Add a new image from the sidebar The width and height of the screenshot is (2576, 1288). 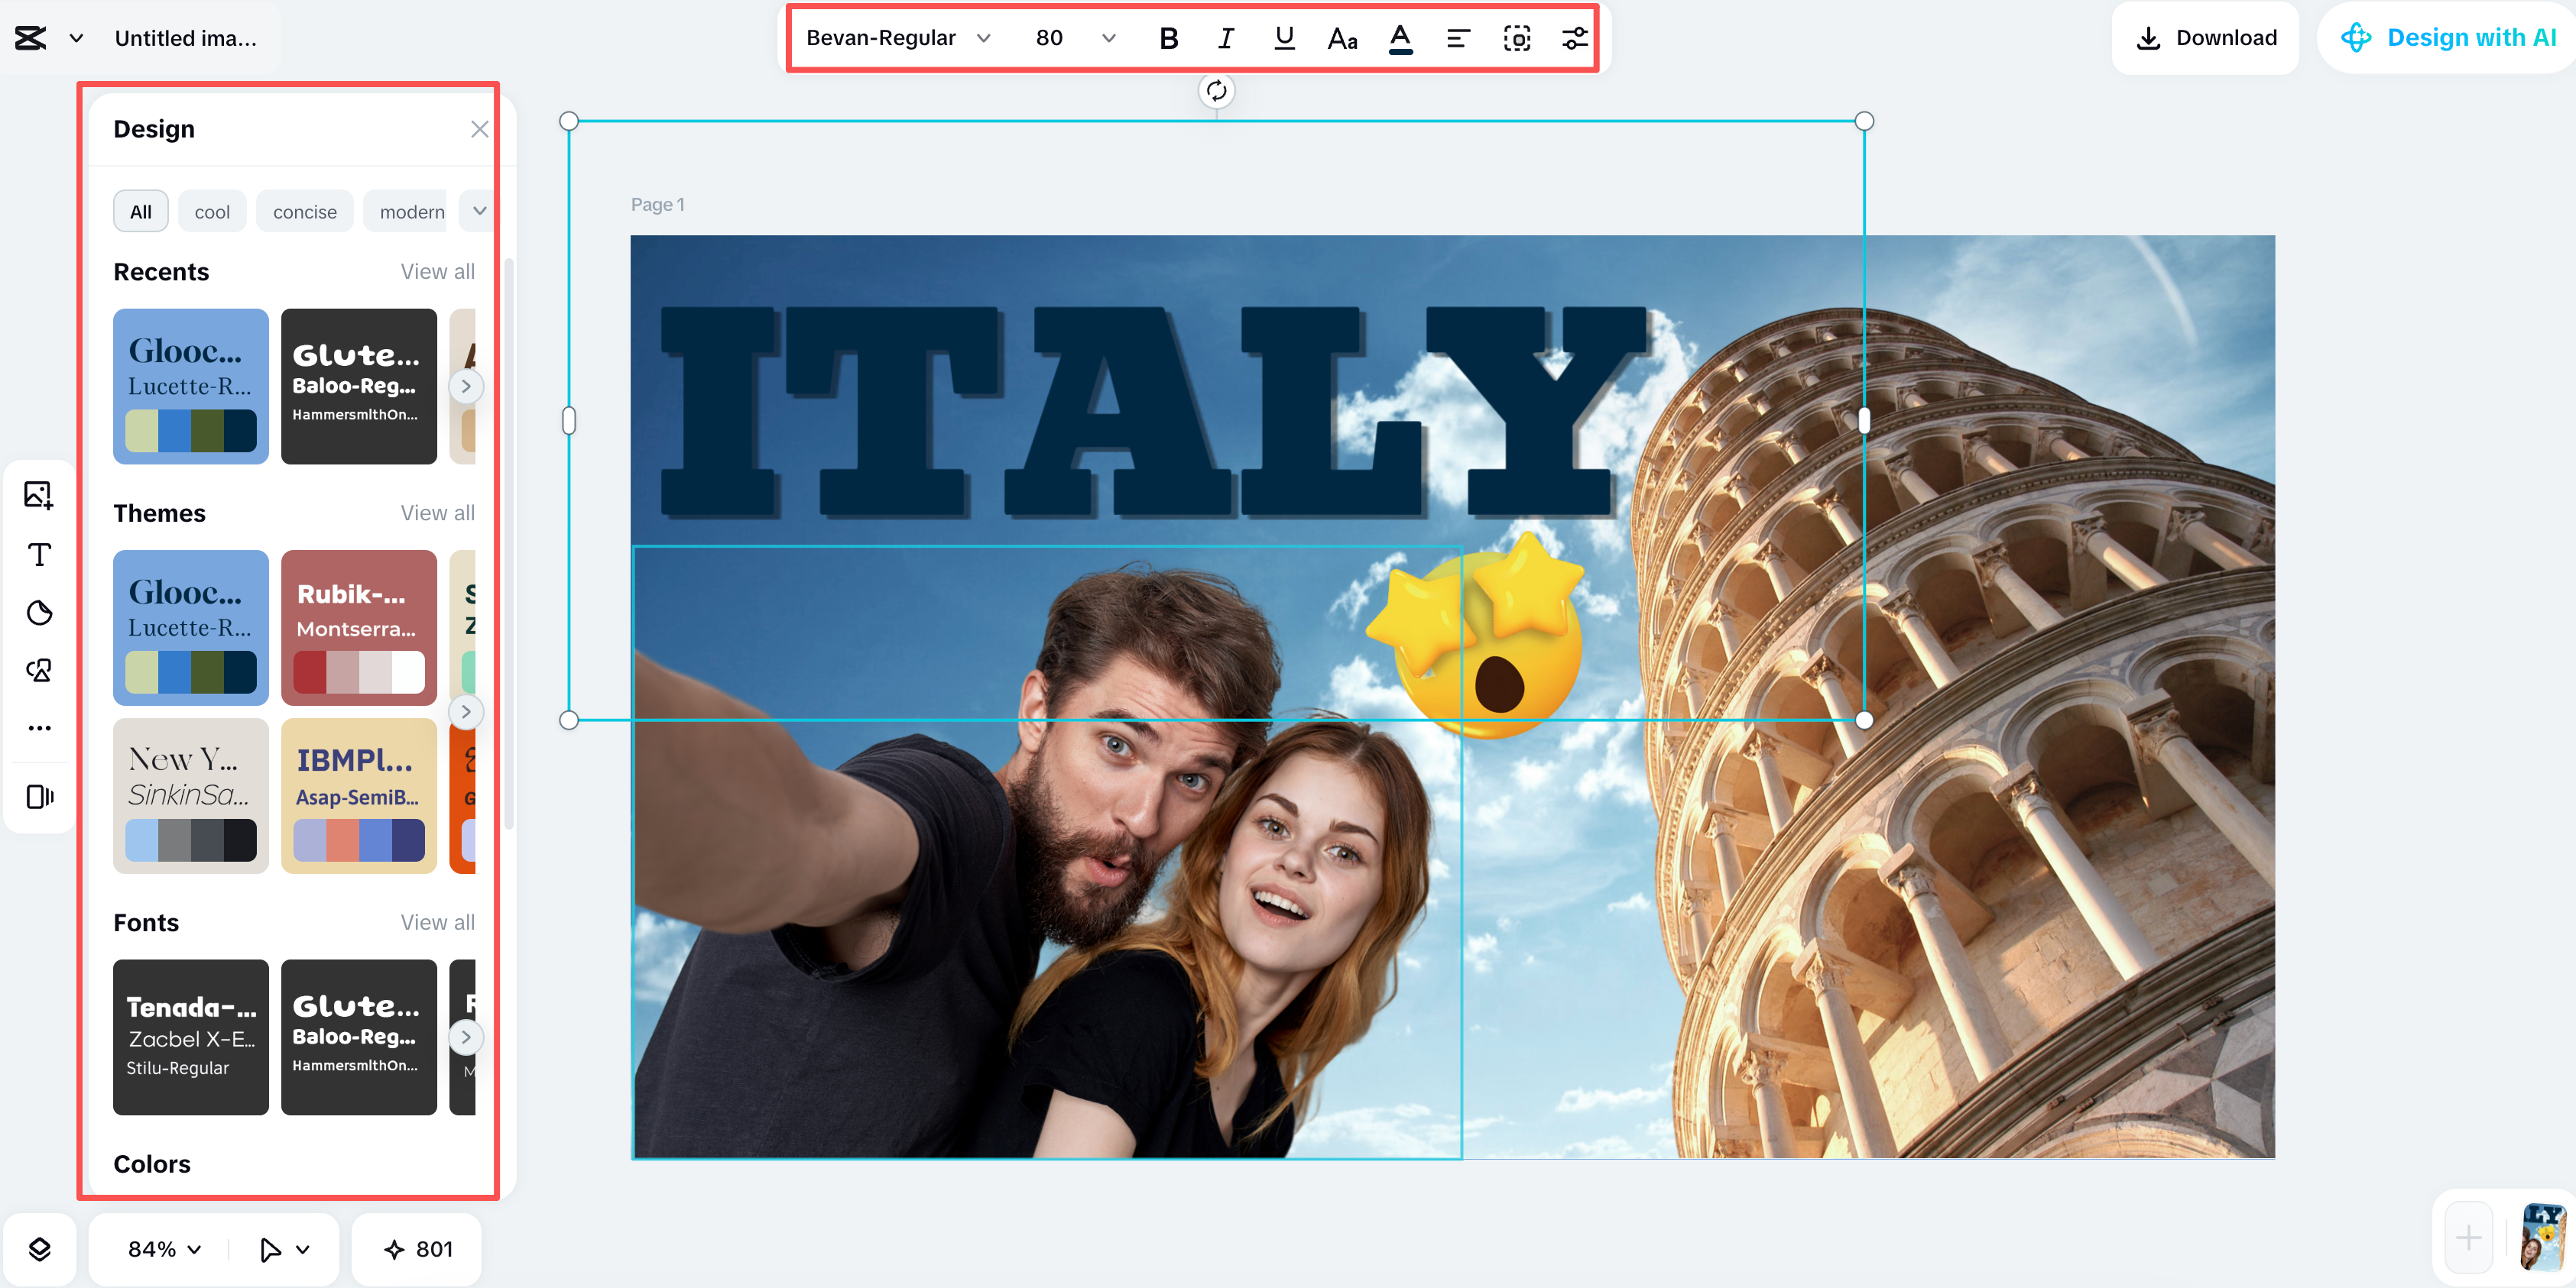coord(39,494)
